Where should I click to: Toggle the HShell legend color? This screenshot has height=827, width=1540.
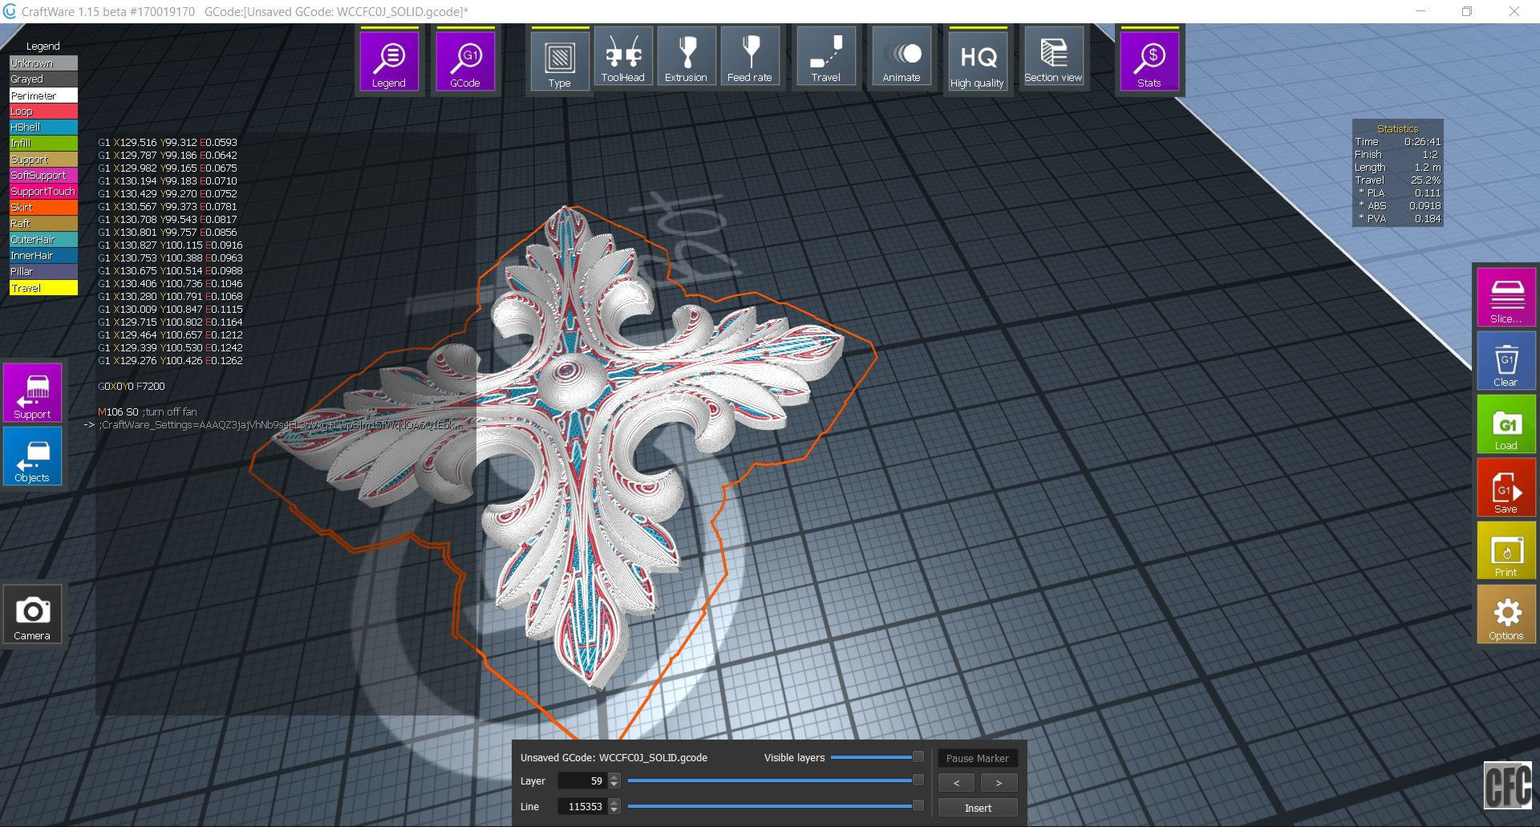click(43, 128)
